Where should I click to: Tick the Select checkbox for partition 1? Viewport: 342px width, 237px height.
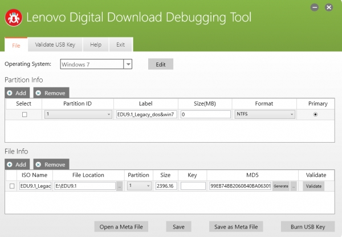25,114
